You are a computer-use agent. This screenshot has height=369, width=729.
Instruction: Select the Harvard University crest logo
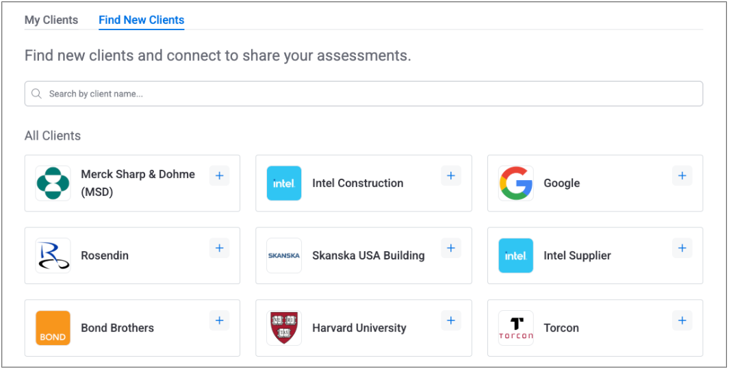point(284,328)
